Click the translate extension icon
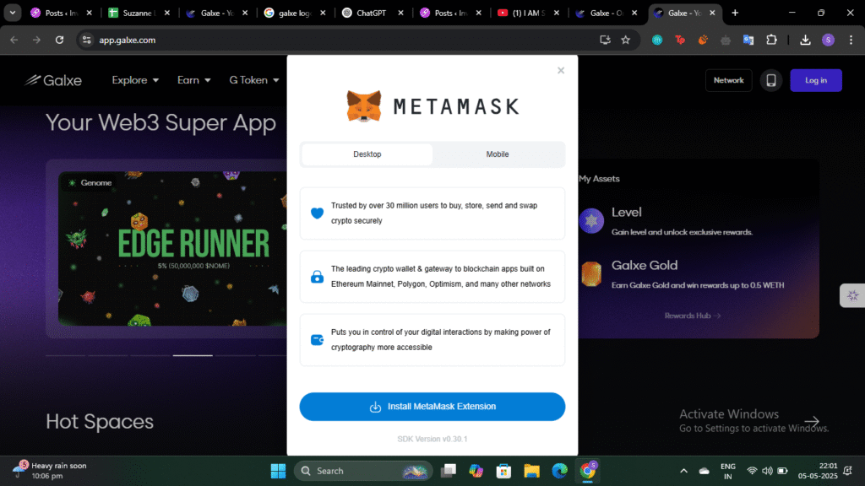This screenshot has width=865, height=486. coord(748,40)
